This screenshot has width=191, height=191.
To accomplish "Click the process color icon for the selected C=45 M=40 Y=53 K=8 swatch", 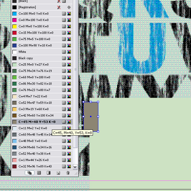I will [x=64, y=122].
